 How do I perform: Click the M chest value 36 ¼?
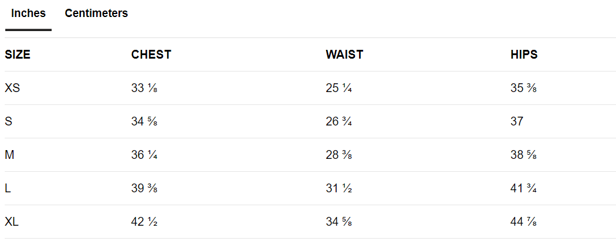(144, 155)
